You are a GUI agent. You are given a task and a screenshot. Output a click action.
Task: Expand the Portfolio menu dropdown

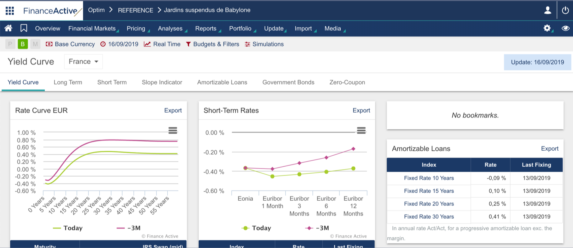pos(240,29)
